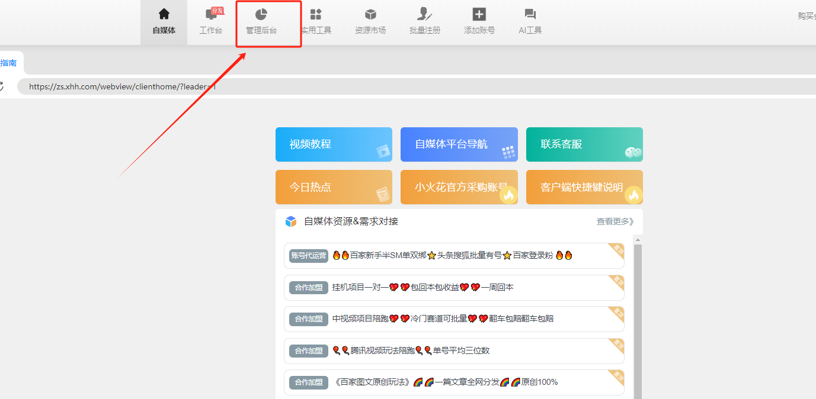Click 工作台 label in top navigation
Screen dimensions: 816x399
(211, 30)
